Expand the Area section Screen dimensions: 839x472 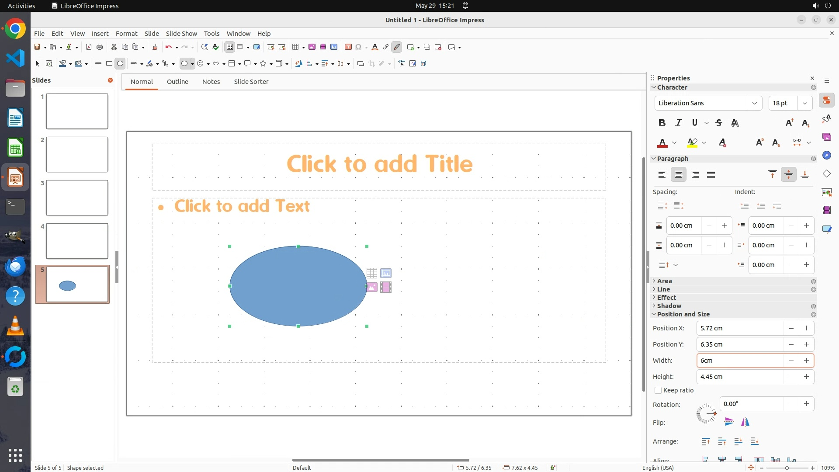point(664,281)
